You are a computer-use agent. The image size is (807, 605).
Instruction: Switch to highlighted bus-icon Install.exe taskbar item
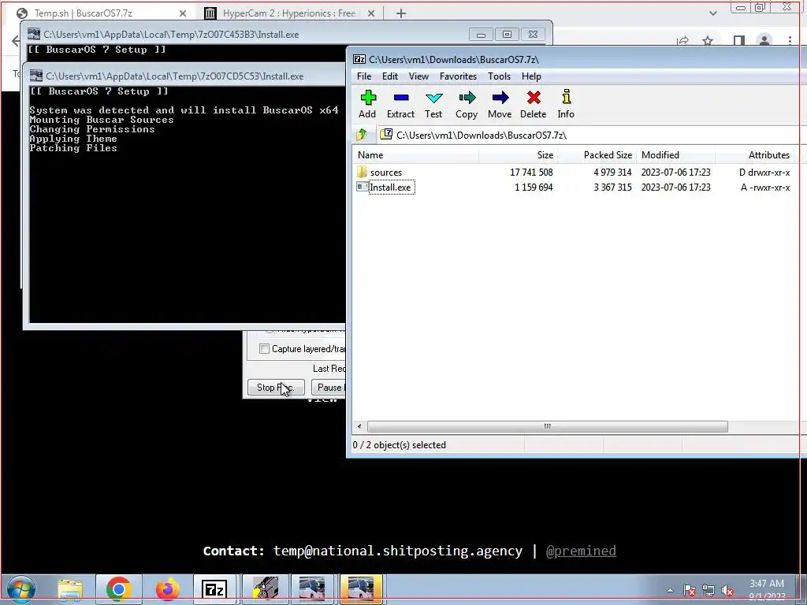point(361,589)
